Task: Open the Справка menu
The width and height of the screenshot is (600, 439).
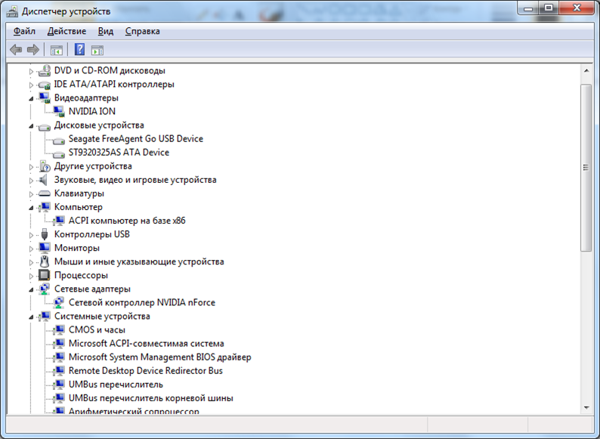Action: click(142, 31)
